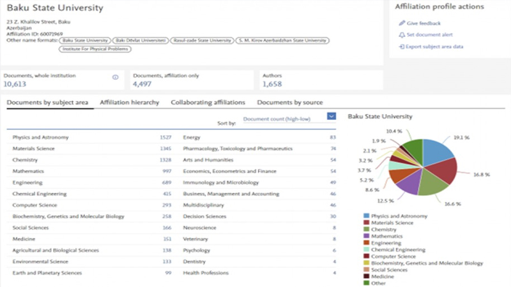Click the Physics and Astronomy legend swatch
The image size is (511, 287).
coord(366,216)
